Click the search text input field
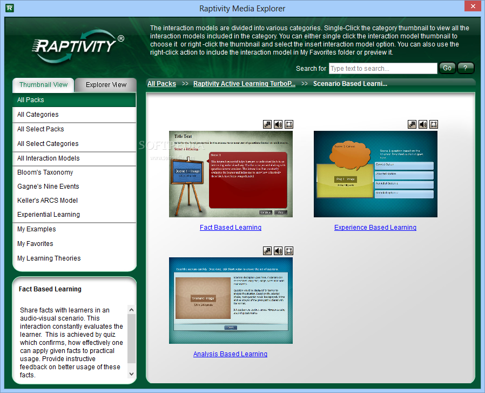Image resolution: width=485 pixels, height=393 pixels. click(383, 69)
